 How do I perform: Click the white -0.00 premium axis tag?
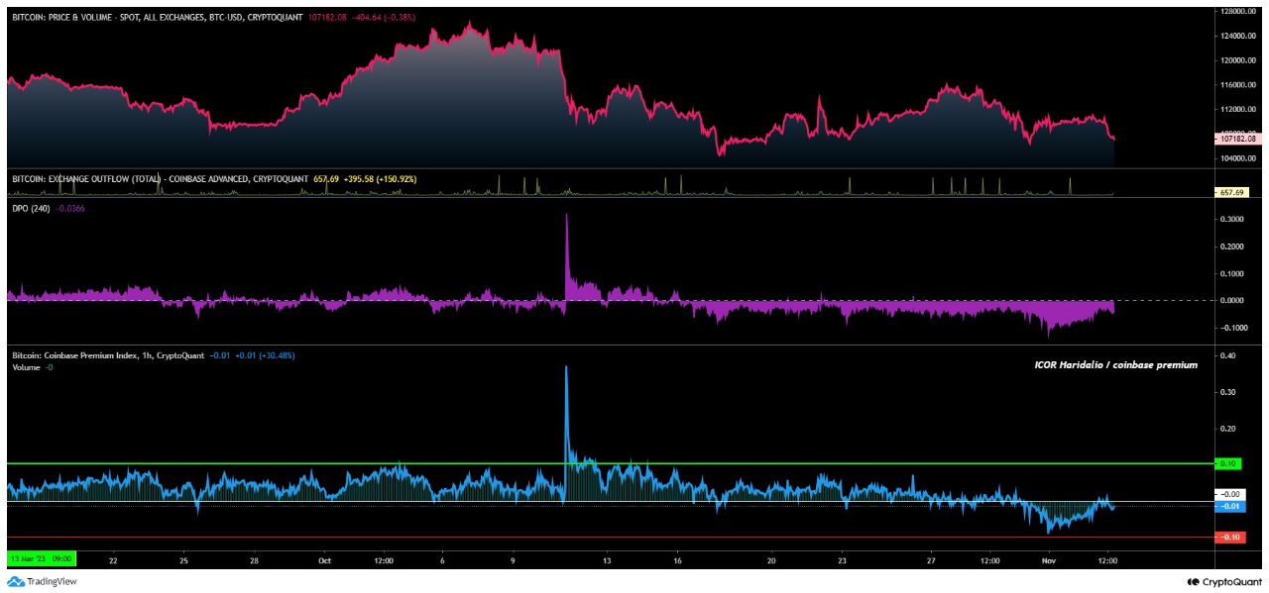pos(1229,494)
